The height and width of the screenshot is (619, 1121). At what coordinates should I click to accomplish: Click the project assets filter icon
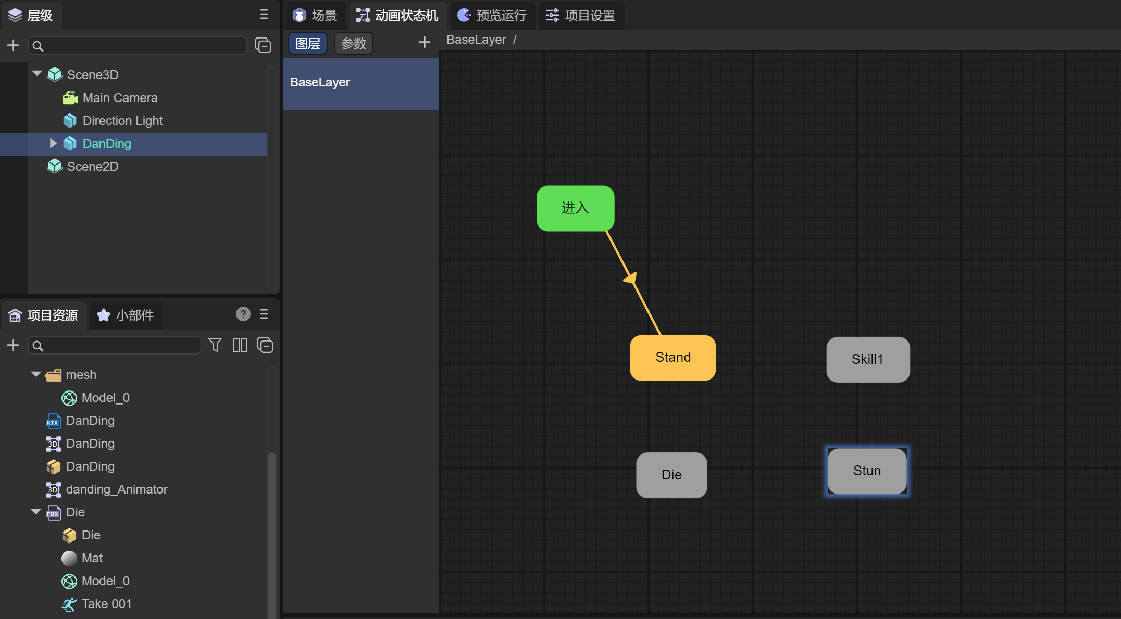215,345
